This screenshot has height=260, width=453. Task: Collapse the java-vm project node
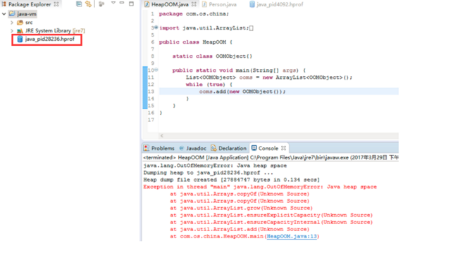point(4,14)
